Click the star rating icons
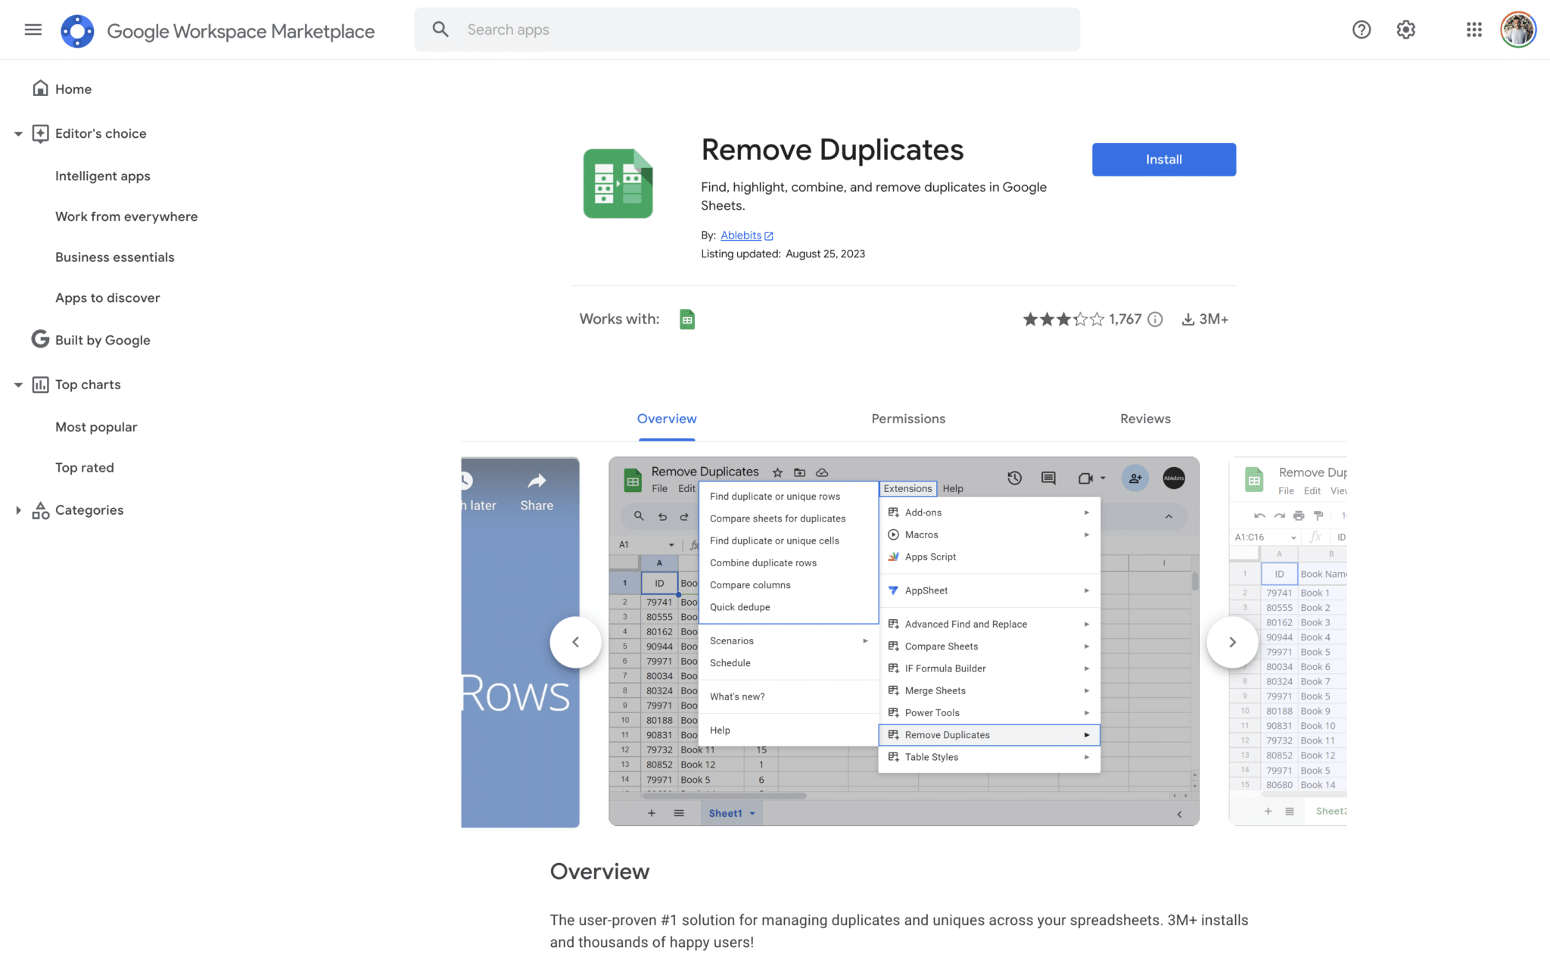The width and height of the screenshot is (1550, 969). click(1063, 319)
